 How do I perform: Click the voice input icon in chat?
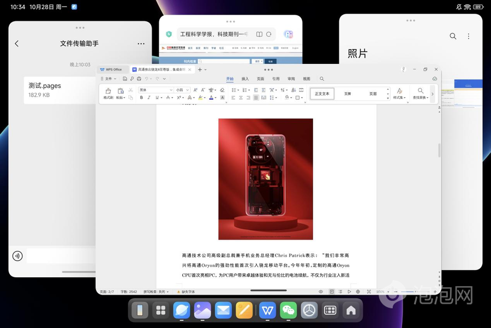[x=17, y=255]
